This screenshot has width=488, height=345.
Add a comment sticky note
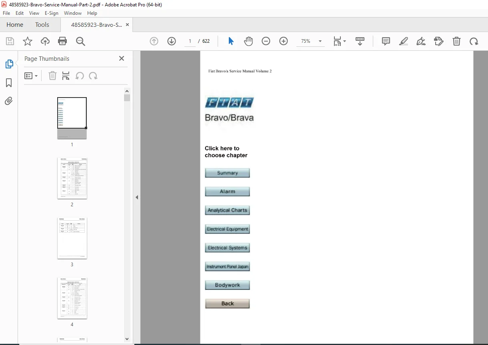pyautogui.click(x=386, y=41)
